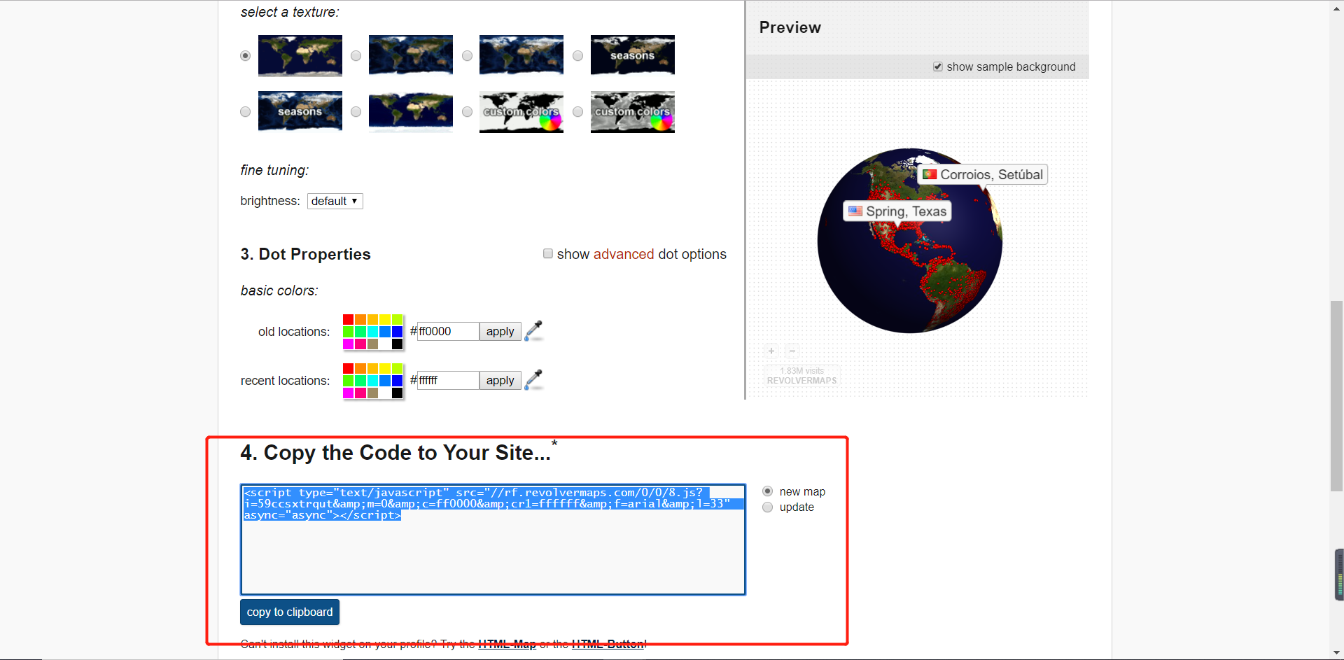This screenshot has width=1344, height=660.
Task: Select the second texture radio in top row
Action: coord(356,55)
